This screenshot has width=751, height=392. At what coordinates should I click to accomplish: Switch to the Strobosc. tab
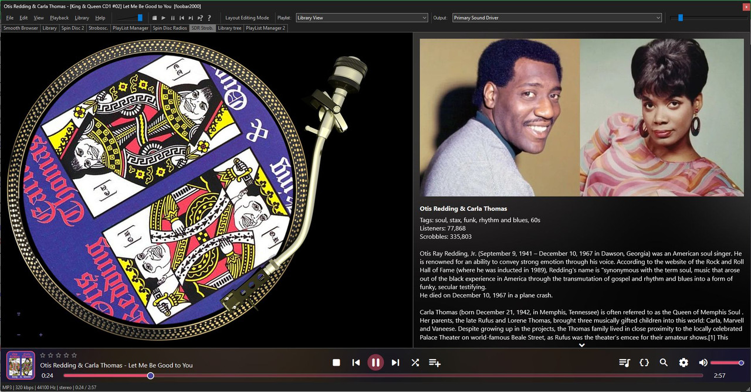(x=99, y=28)
